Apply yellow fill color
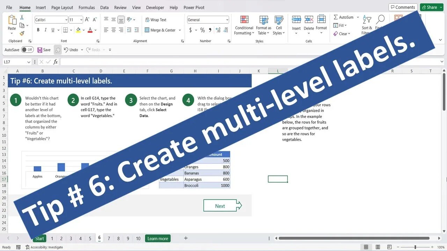 click(78, 30)
